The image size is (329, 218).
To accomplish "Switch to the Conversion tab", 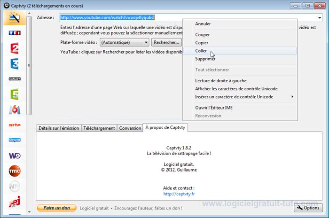I will (130, 128).
